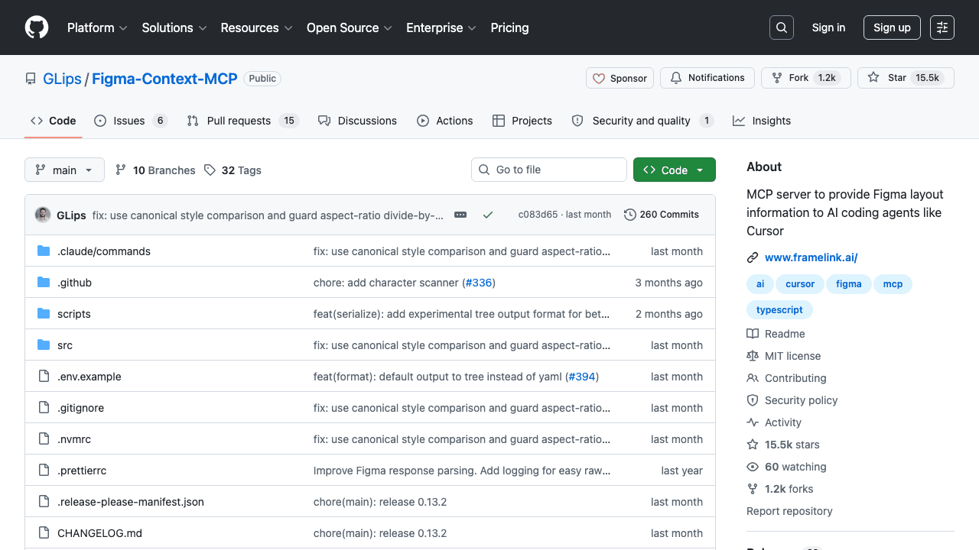
Task: Expand the Platform menu
Action: click(x=98, y=27)
